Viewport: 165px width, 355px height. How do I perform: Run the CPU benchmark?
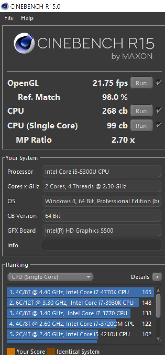(141, 111)
